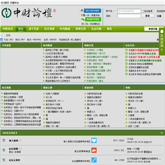Click the home icon in breadcrumb
The image size is (165, 165).
pyautogui.click(x=2, y=35)
